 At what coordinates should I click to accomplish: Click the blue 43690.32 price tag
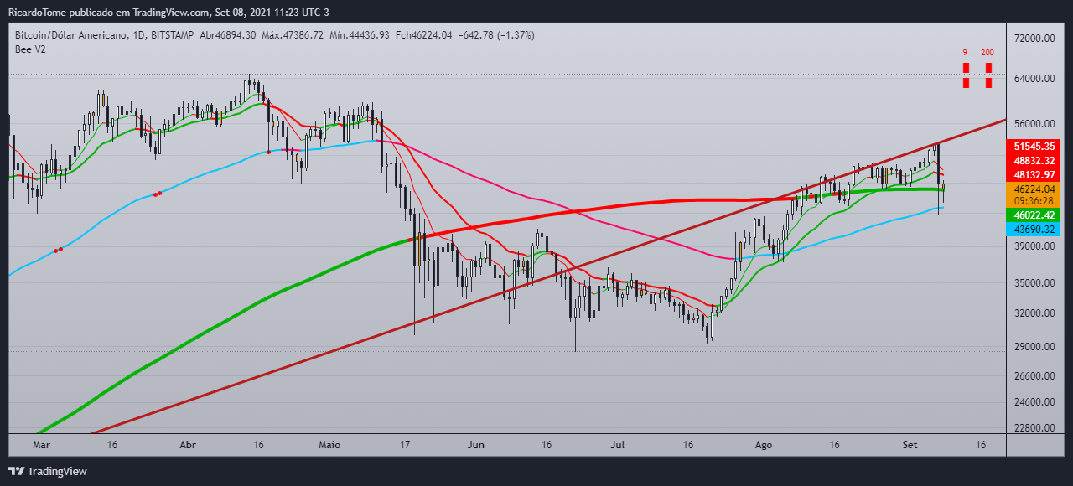pyautogui.click(x=1034, y=229)
